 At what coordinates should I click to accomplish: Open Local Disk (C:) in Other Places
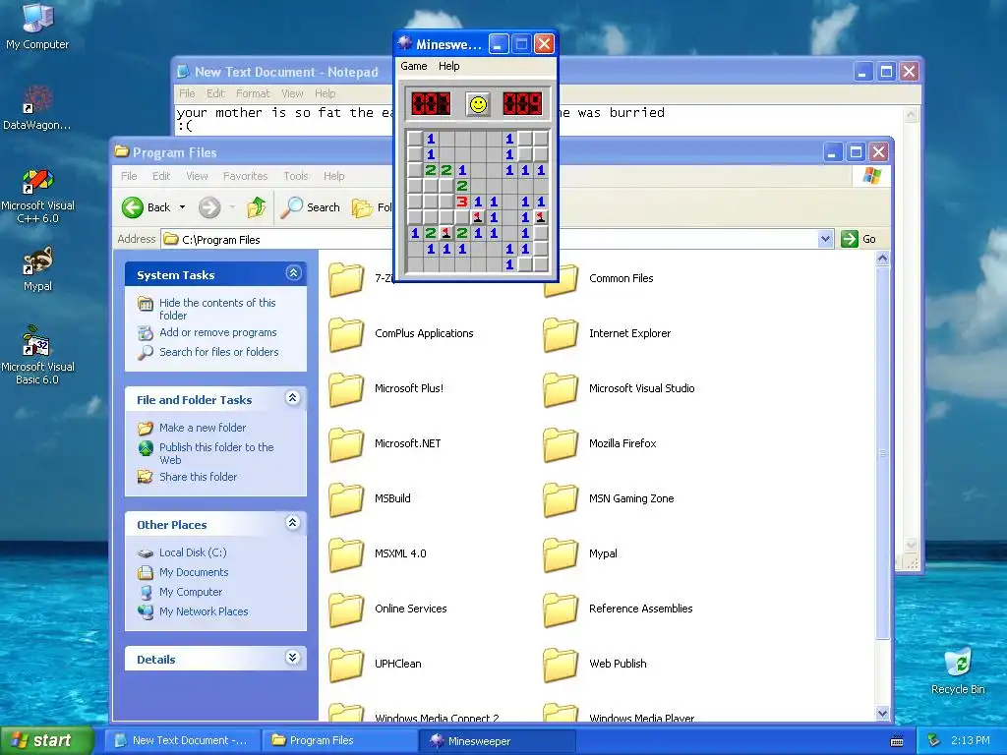pyautogui.click(x=193, y=552)
